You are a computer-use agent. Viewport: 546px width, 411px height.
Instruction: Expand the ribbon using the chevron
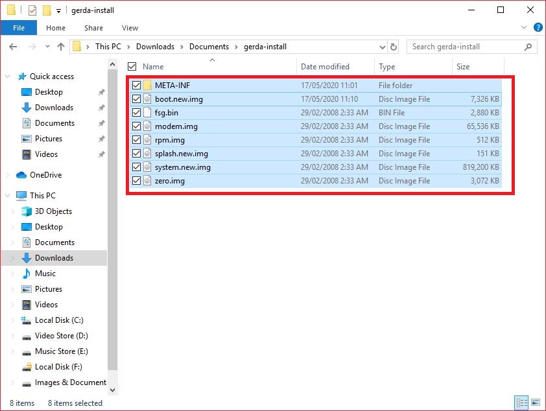click(x=523, y=27)
